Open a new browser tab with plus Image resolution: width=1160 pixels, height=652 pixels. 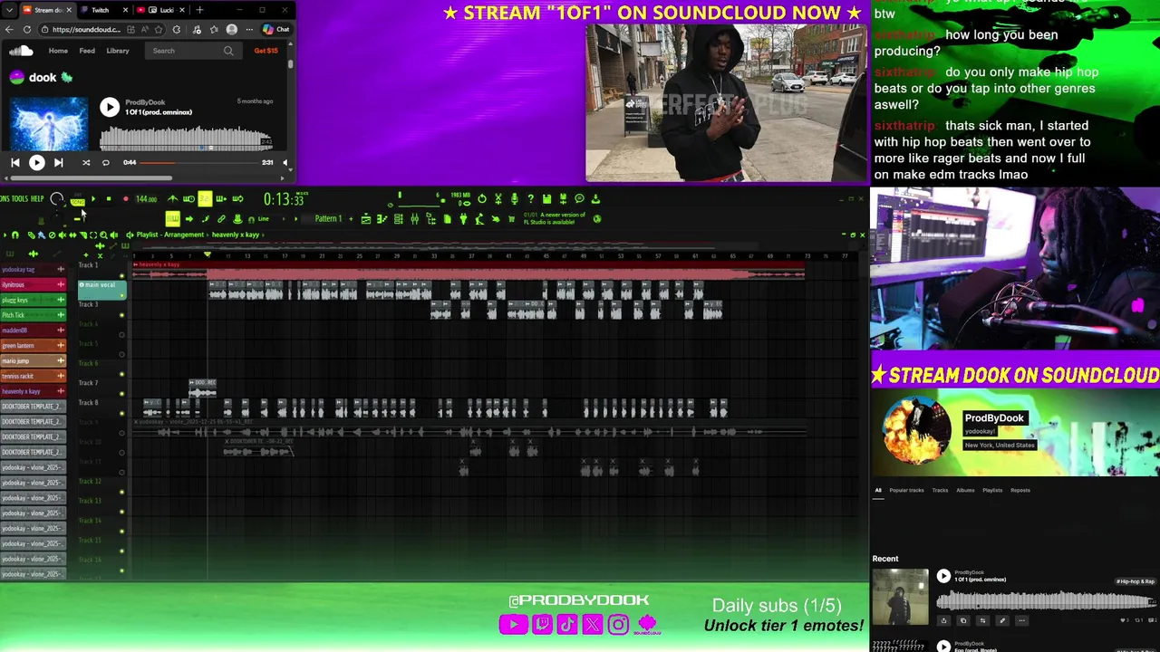point(199,10)
